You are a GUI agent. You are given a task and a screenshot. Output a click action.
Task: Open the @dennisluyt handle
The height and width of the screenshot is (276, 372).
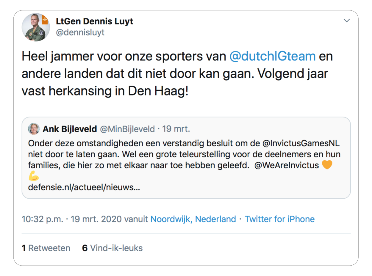click(x=80, y=32)
